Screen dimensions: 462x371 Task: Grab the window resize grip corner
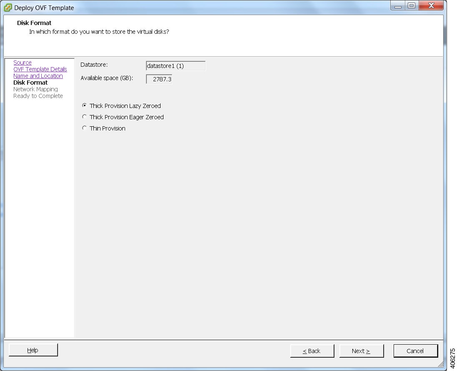pyautogui.click(x=440, y=364)
